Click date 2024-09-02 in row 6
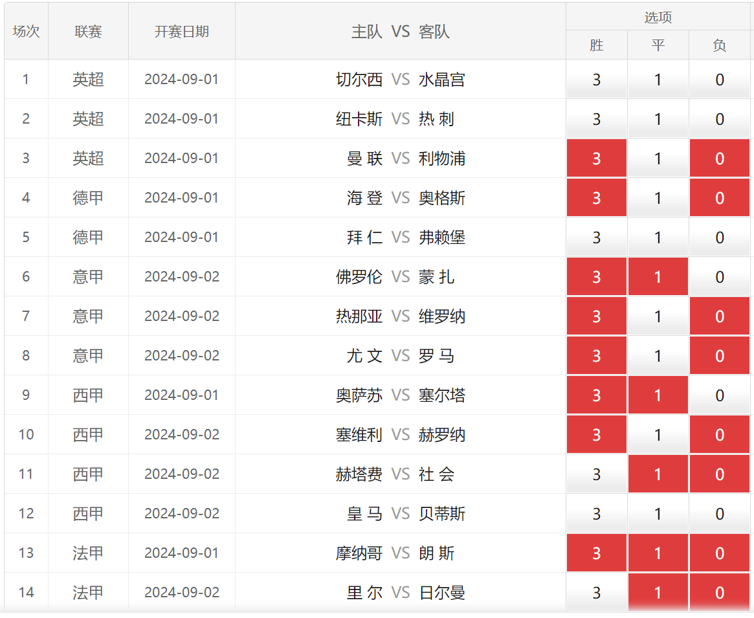 182,276
